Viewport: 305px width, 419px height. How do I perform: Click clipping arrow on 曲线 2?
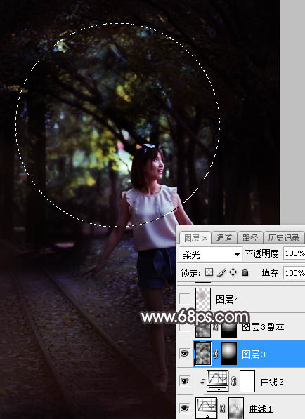click(202, 381)
